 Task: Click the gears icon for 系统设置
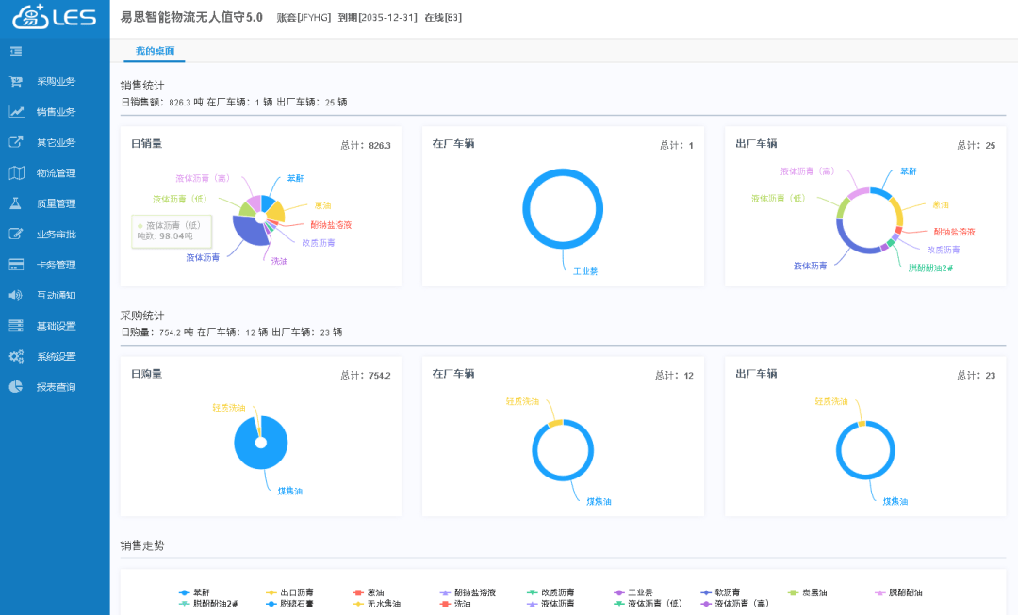pos(16,357)
